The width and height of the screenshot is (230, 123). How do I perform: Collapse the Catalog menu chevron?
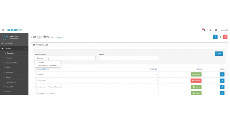point(26,48)
